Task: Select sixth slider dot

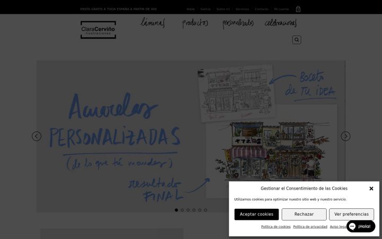Action: coord(206,210)
